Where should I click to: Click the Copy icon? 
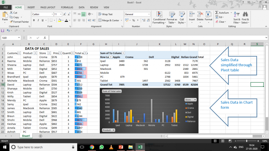tap(11, 17)
